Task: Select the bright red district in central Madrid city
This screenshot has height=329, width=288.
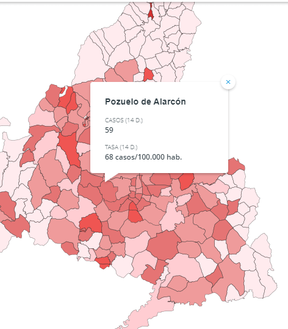Action: [134, 213]
